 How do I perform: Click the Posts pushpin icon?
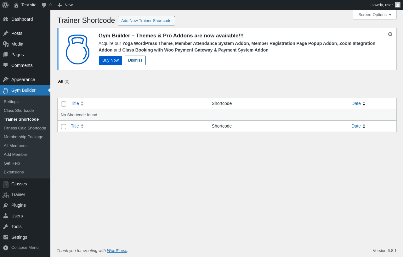coord(6,33)
